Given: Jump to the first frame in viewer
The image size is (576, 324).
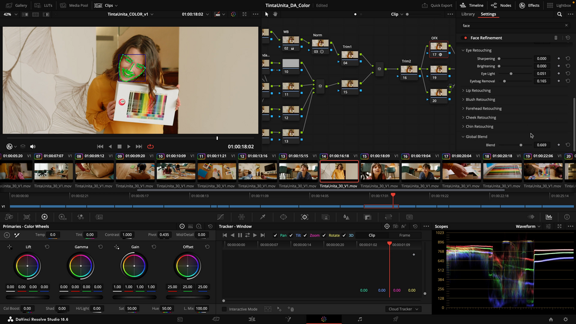Looking at the screenshot, I should [x=100, y=147].
